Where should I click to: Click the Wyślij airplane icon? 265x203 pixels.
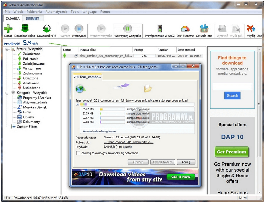pyautogui.click(x=251, y=28)
